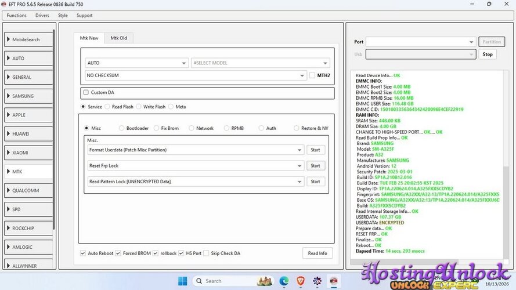This screenshot has height=290, width=516.
Task: Click the log panel vertical scrollbar
Action: click(x=506, y=212)
